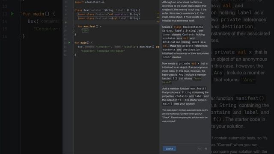Viewport: 274px width, 154px height.
Task: Click the 'inner class Contents' line
Action: (x=109, y=14)
